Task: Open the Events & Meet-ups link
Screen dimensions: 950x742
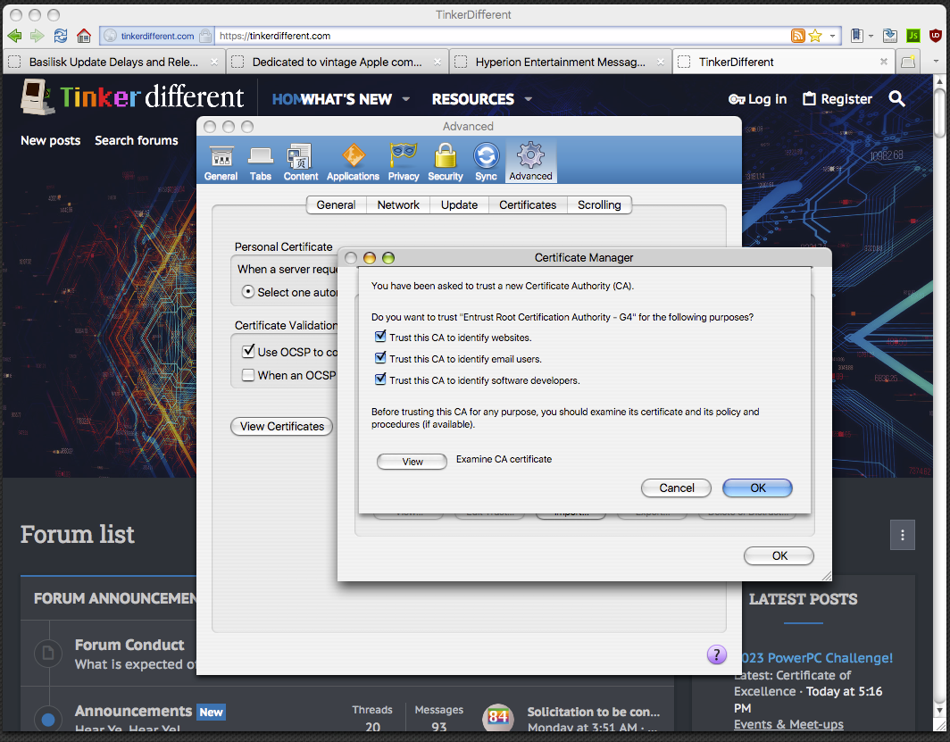Action: [788, 724]
